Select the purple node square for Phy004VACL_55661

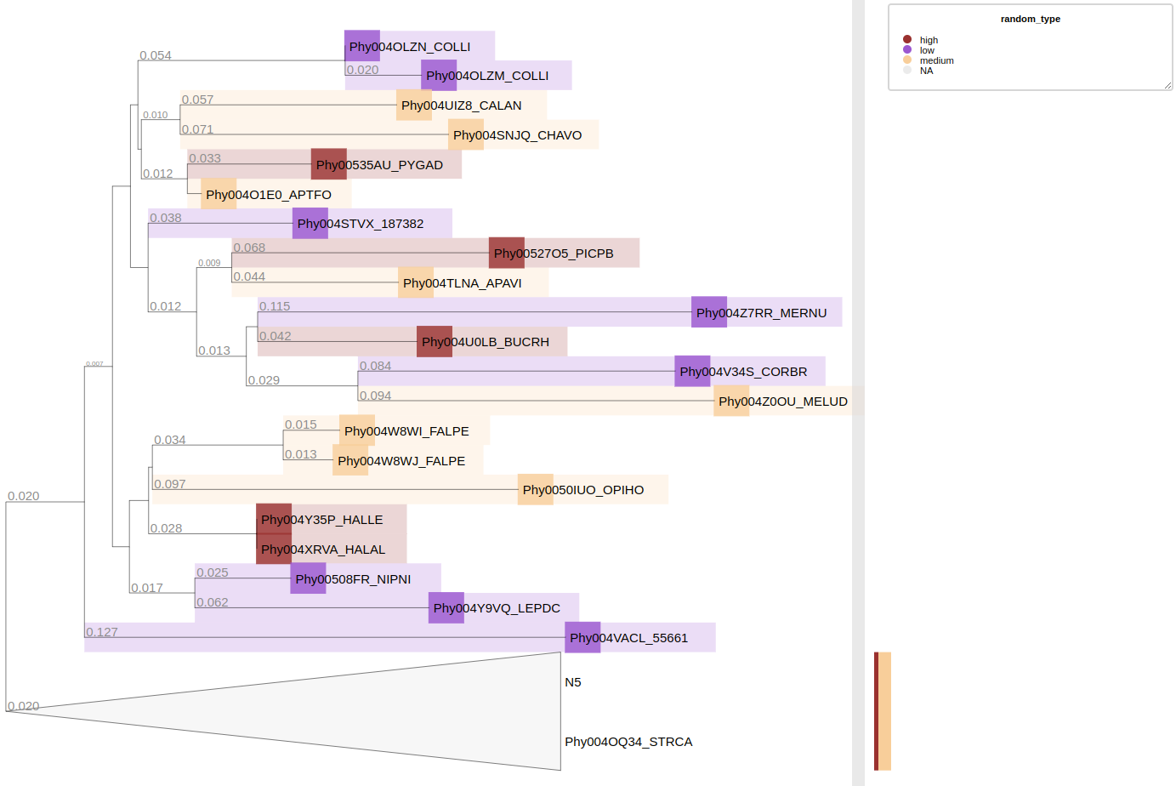[x=582, y=637]
